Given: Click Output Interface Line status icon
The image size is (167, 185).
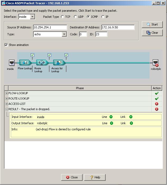Looking at the screenshot, I should point(111,123).
